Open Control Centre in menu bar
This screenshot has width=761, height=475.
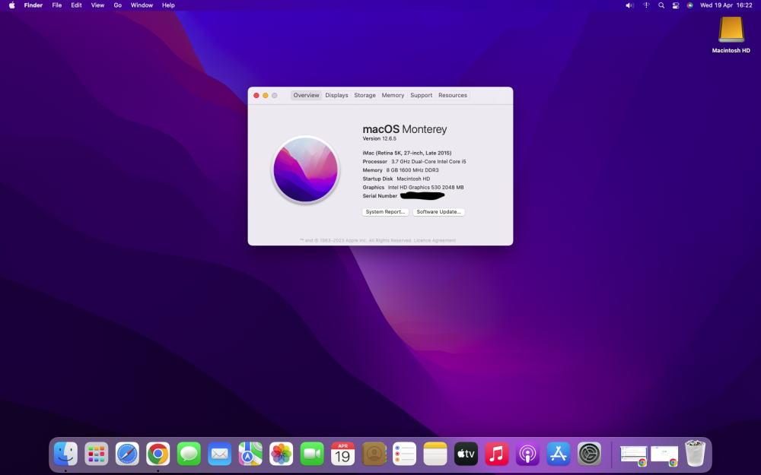coord(676,5)
